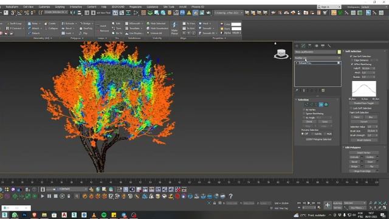Click the yellow warning triangle toolbar icon
389x219 pixels.
(x=189, y=13)
